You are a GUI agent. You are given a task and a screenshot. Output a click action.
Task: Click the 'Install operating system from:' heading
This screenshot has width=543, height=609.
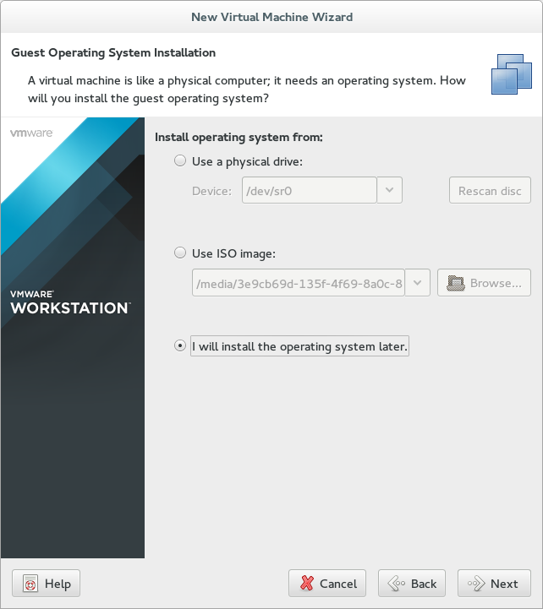pyautogui.click(x=239, y=137)
